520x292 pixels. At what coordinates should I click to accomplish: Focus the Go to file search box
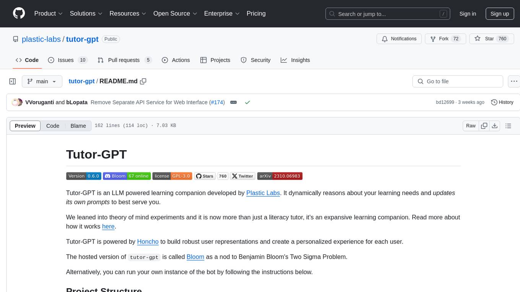coord(458,81)
